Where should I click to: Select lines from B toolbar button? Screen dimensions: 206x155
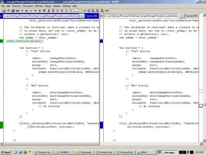point(62,11)
